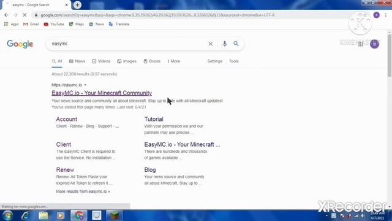This screenshot has height=221, width=392.
Task: Click the volume icon in the system tray
Action: pyautogui.click(x=363, y=215)
